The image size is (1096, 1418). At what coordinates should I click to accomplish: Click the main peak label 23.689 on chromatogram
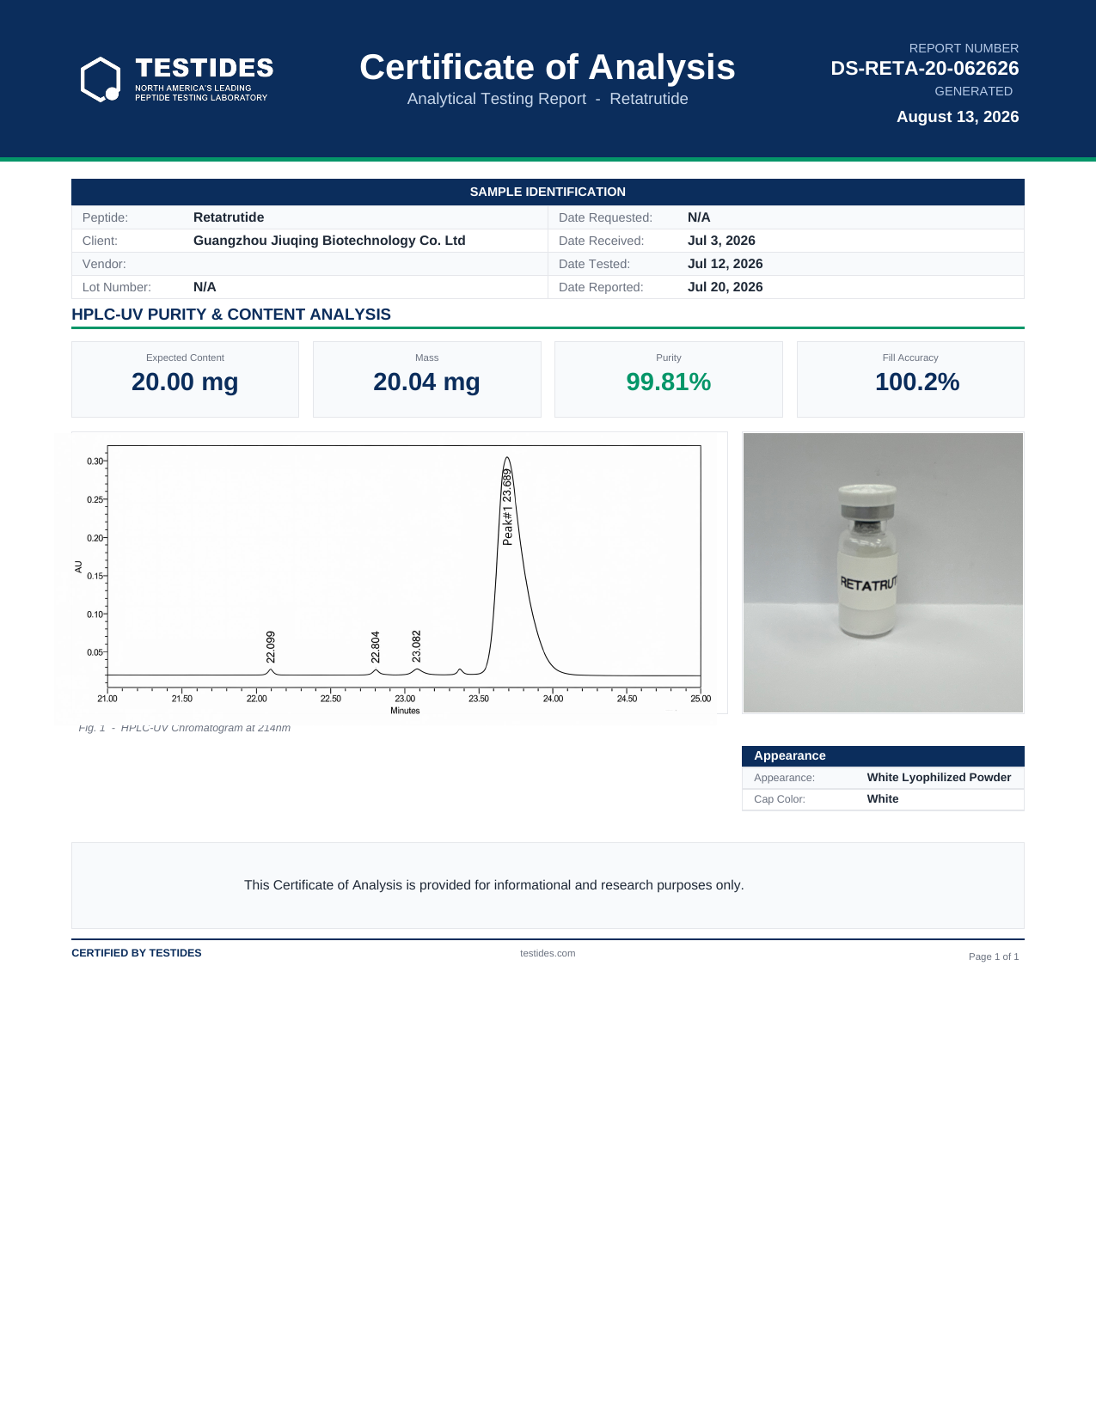507,506
